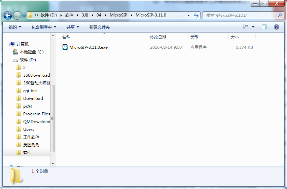Click the 2016-02-14 9:50 date cell
The height and width of the screenshot is (189, 287).
166,47
